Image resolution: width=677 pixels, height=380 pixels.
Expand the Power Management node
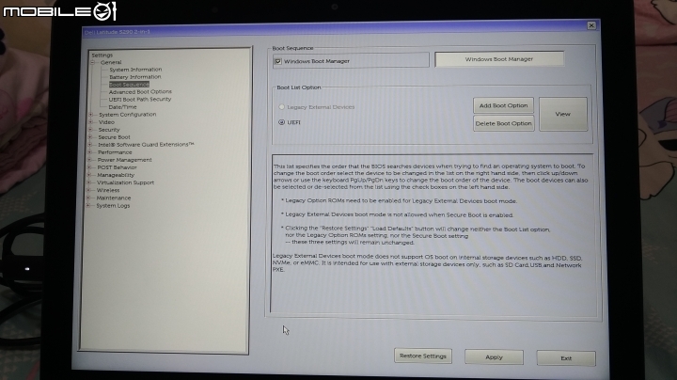[89, 160]
